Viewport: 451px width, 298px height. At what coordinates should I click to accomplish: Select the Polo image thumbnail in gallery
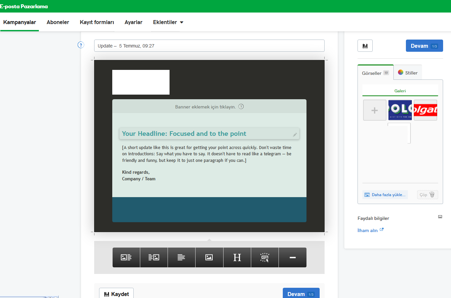pyautogui.click(x=400, y=110)
